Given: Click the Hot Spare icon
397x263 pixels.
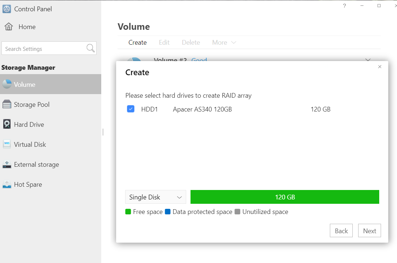Looking at the screenshot, I should pos(7,184).
